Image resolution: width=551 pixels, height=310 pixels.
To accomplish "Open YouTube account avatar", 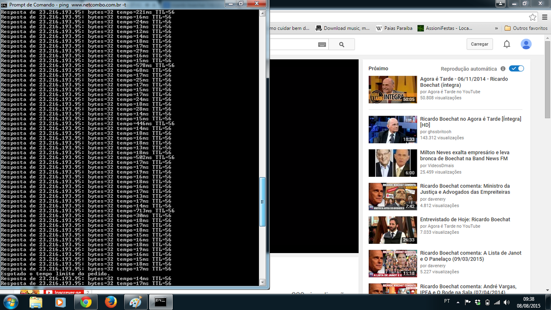I will point(526,44).
